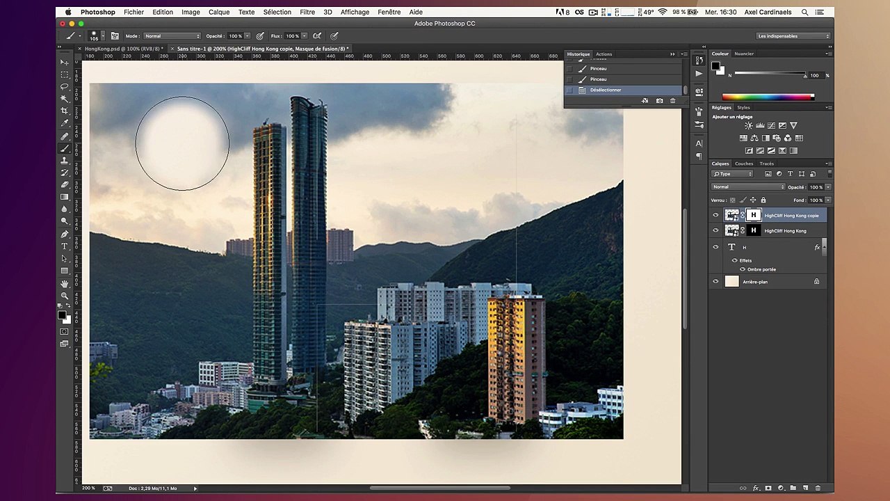This screenshot has height=501, width=890.
Task: Switch to the Couches tab
Action: [744, 164]
